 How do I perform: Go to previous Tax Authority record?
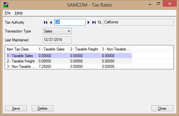pyautogui.click(x=51, y=22)
